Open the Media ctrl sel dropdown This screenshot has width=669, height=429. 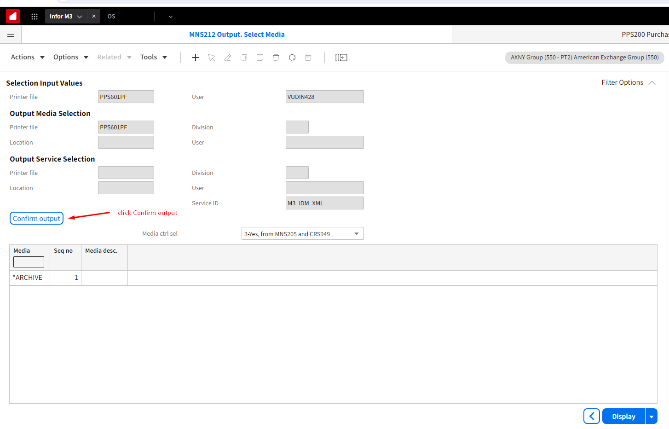coord(303,234)
